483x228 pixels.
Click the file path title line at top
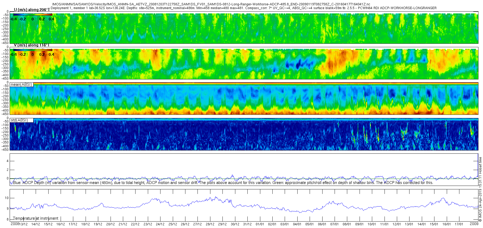pos(211,4)
